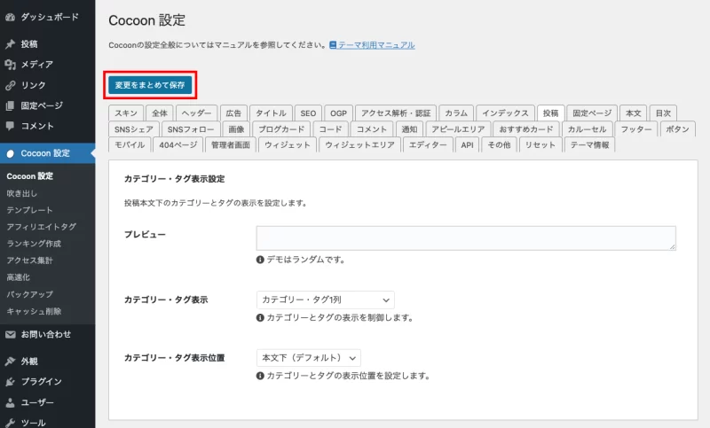This screenshot has height=428, width=710.
Task: Click the chain link icon for リンク
Action: coord(10,85)
